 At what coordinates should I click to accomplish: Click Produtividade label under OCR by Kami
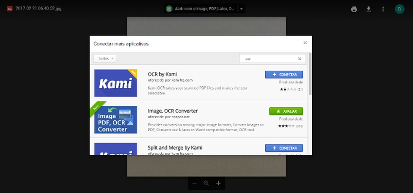click(291, 82)
